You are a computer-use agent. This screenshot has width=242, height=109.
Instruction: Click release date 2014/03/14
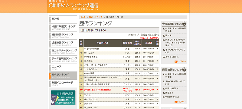(149, 57)
